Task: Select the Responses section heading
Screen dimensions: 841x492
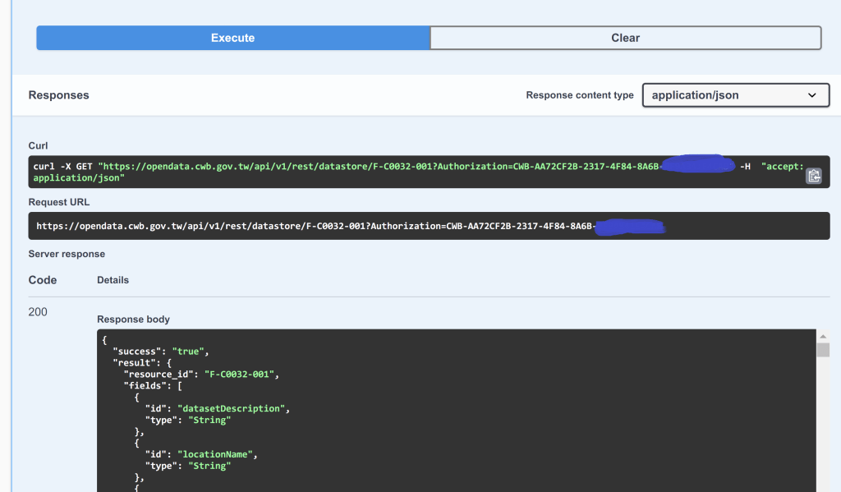Action: coord(58,95)
